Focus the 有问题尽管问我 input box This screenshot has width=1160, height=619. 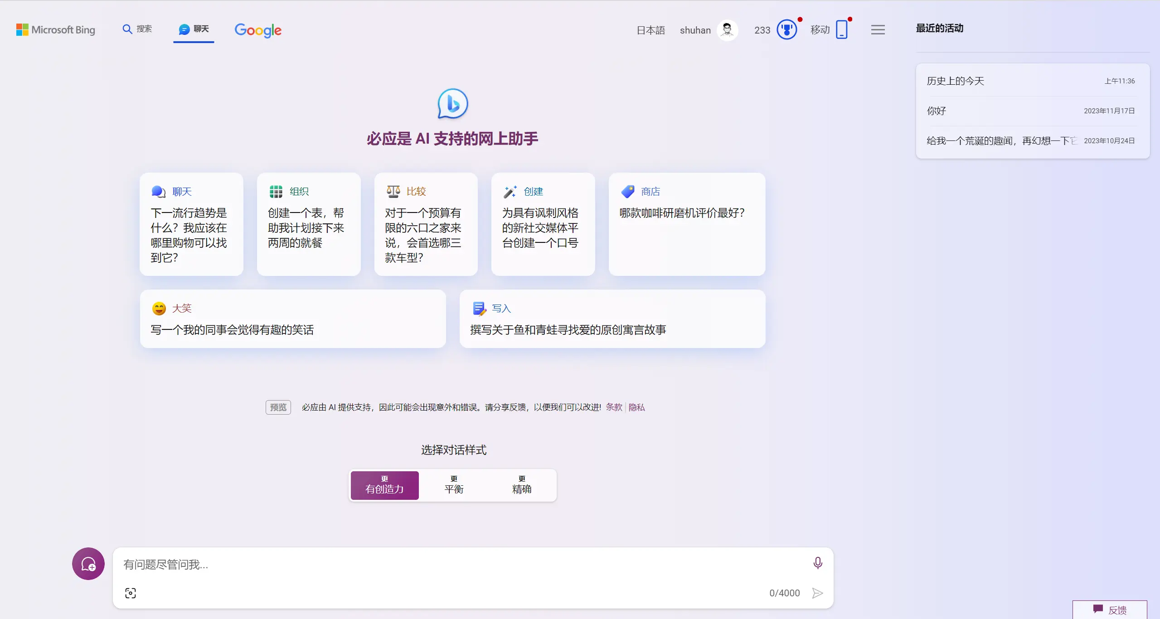coord(462,565)
